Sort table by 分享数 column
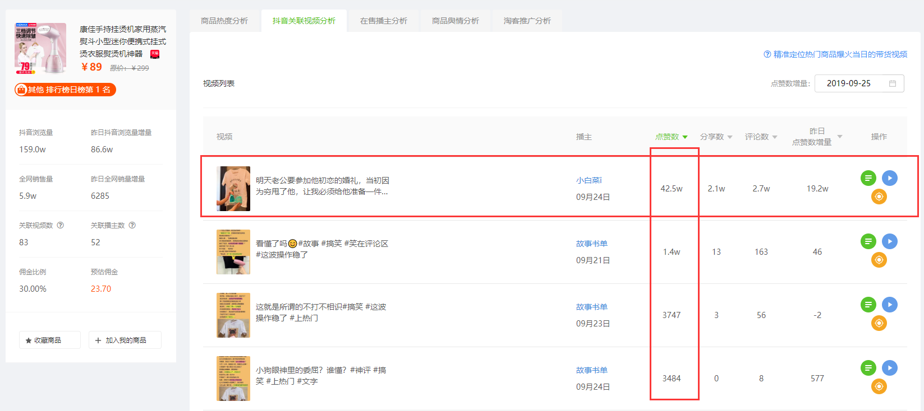Screen dimensions: 924x411 pos(716,137)
